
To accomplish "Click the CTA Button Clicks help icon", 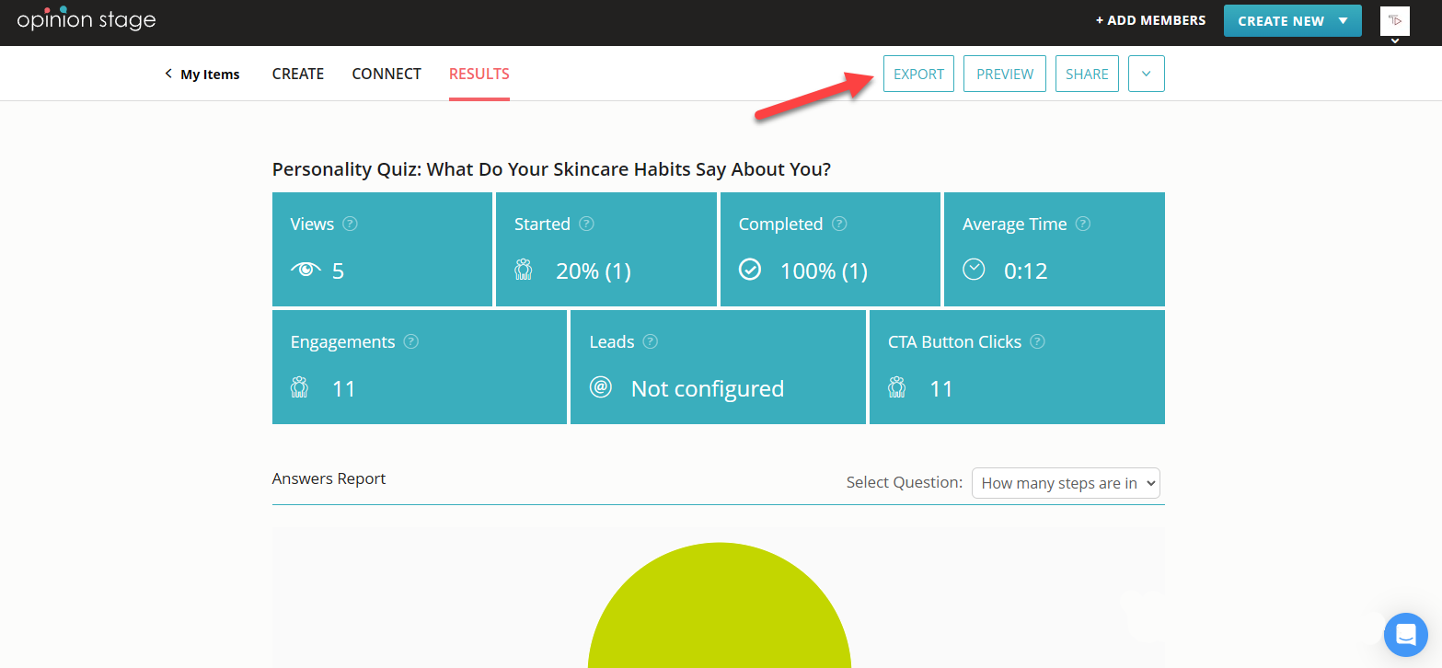I will [x=1037, y=341].
